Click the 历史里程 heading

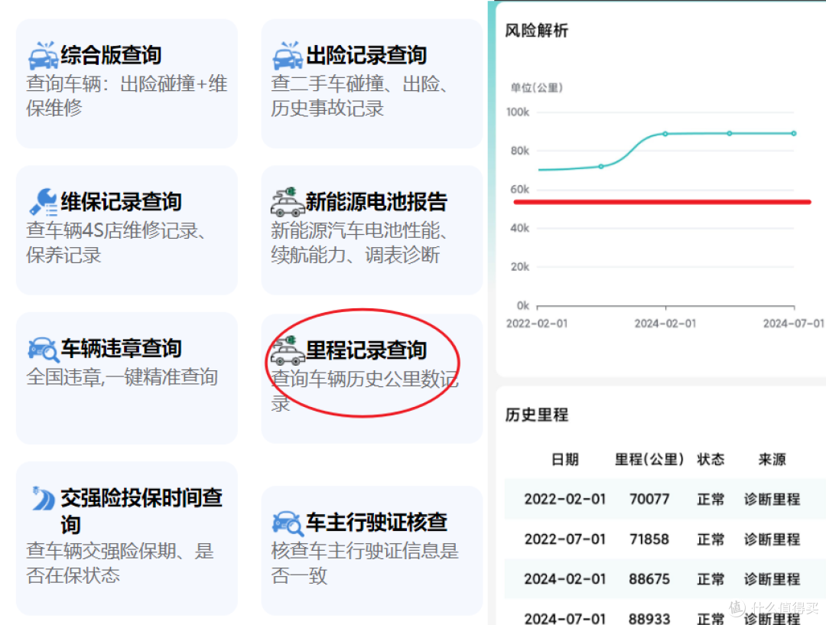[x=537, y=415]
